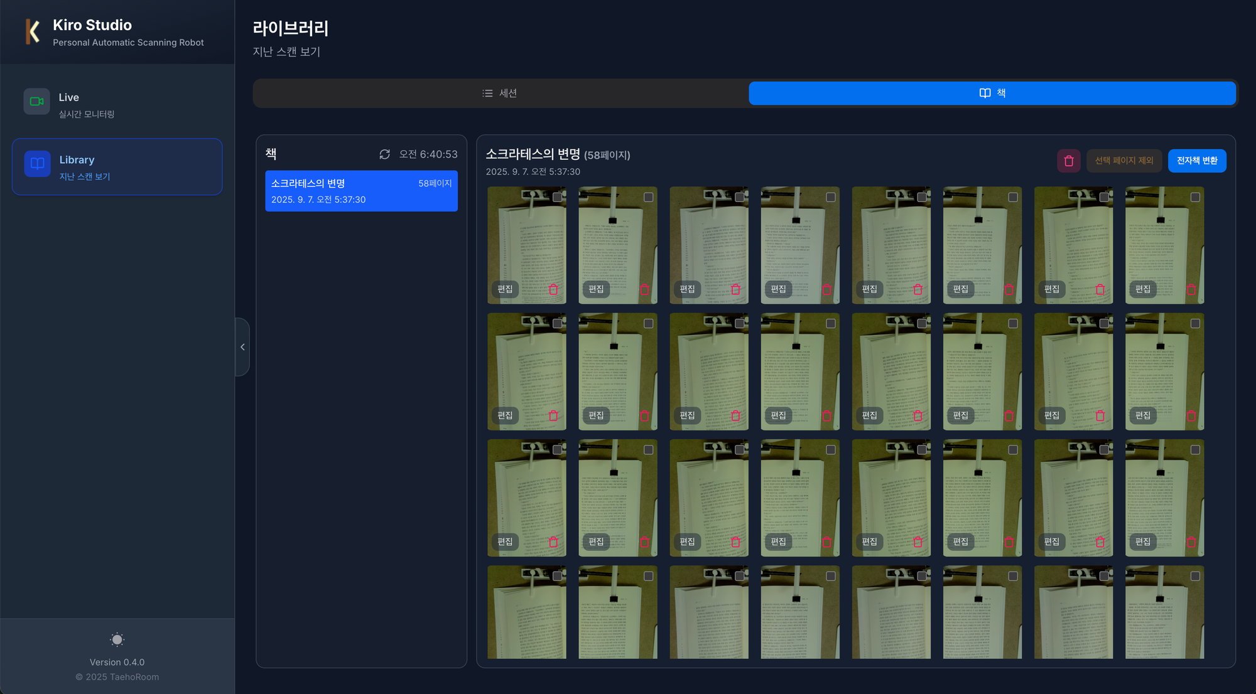Click trash icon on first thumbnail of second row
The height and width of the screenshot is (694, 1256).
(x=553, y=415)
